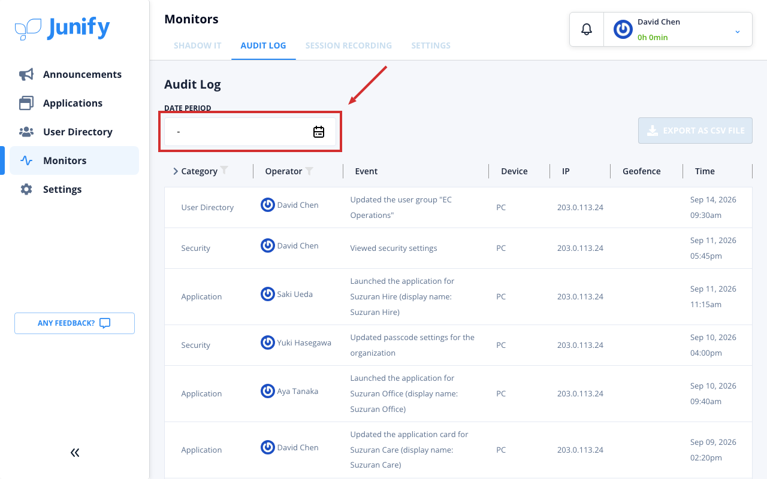Navigate to Announcements

click(74, 74)
